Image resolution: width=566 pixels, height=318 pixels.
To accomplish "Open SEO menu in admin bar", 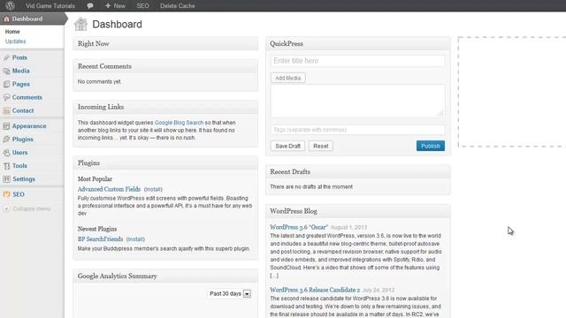I will tap(142, 6).
